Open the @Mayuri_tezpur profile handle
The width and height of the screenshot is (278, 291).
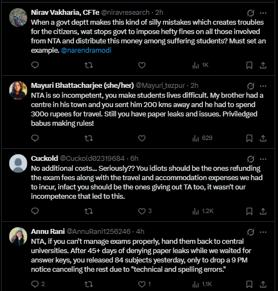(160, 86)
